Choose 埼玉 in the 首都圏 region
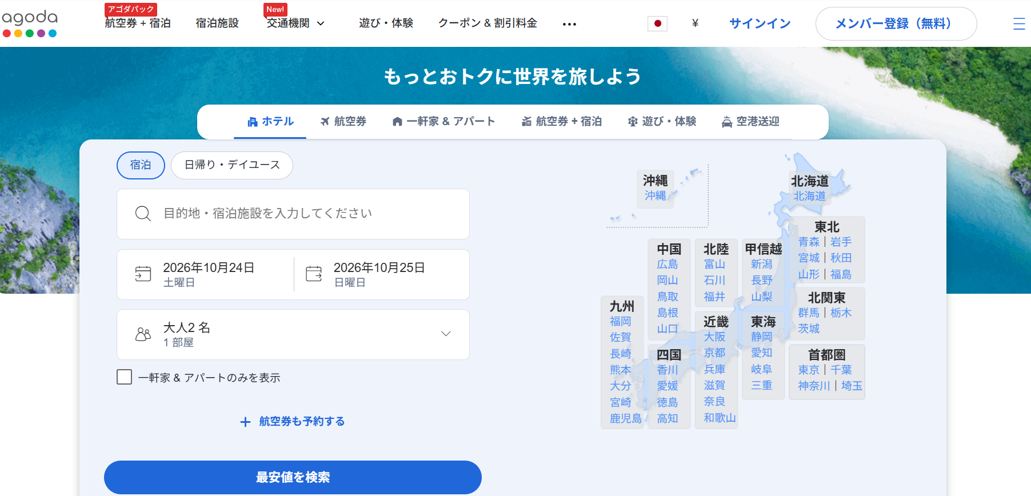 tap(852, 386)
